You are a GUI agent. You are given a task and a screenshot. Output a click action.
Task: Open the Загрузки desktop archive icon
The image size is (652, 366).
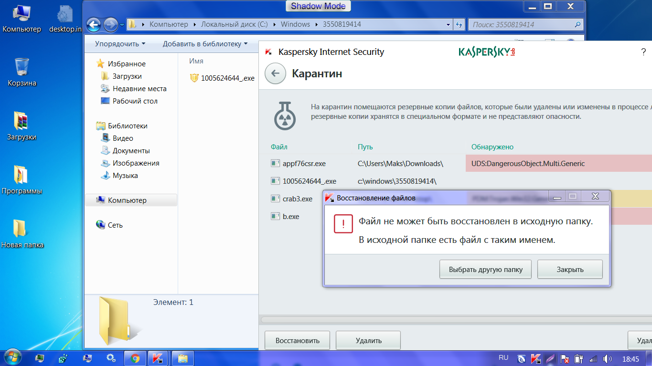[x=21, y=126]
